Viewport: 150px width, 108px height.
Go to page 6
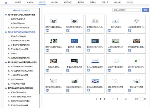[117, 99]
